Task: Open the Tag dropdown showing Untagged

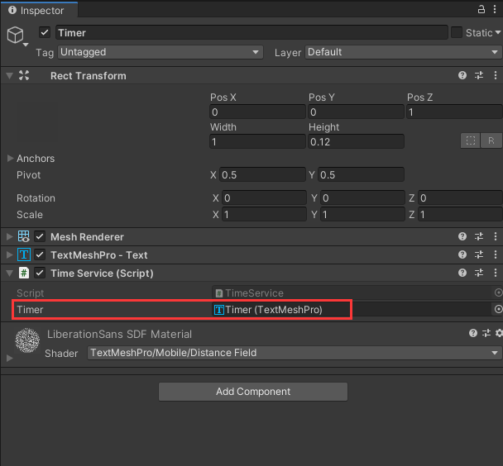Action: tap(160, 52)
